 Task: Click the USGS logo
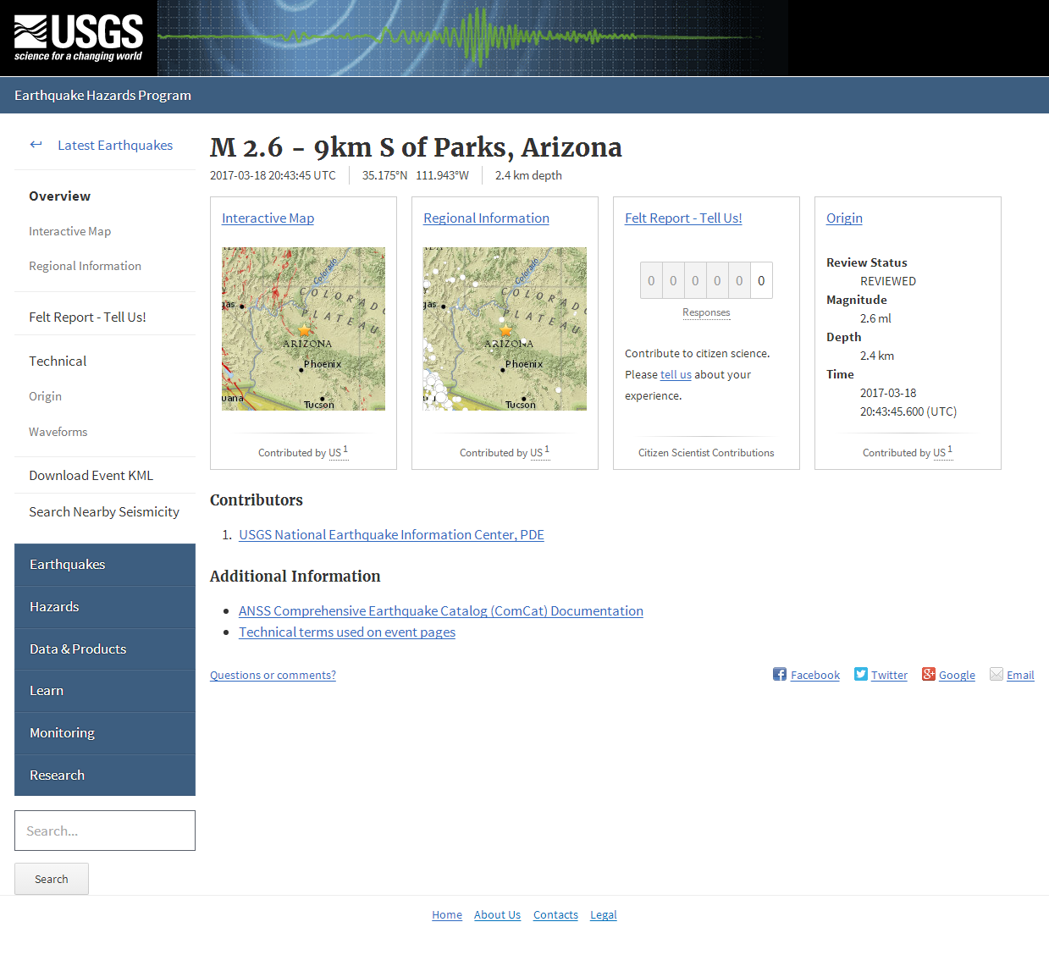(x=76, y=37)
